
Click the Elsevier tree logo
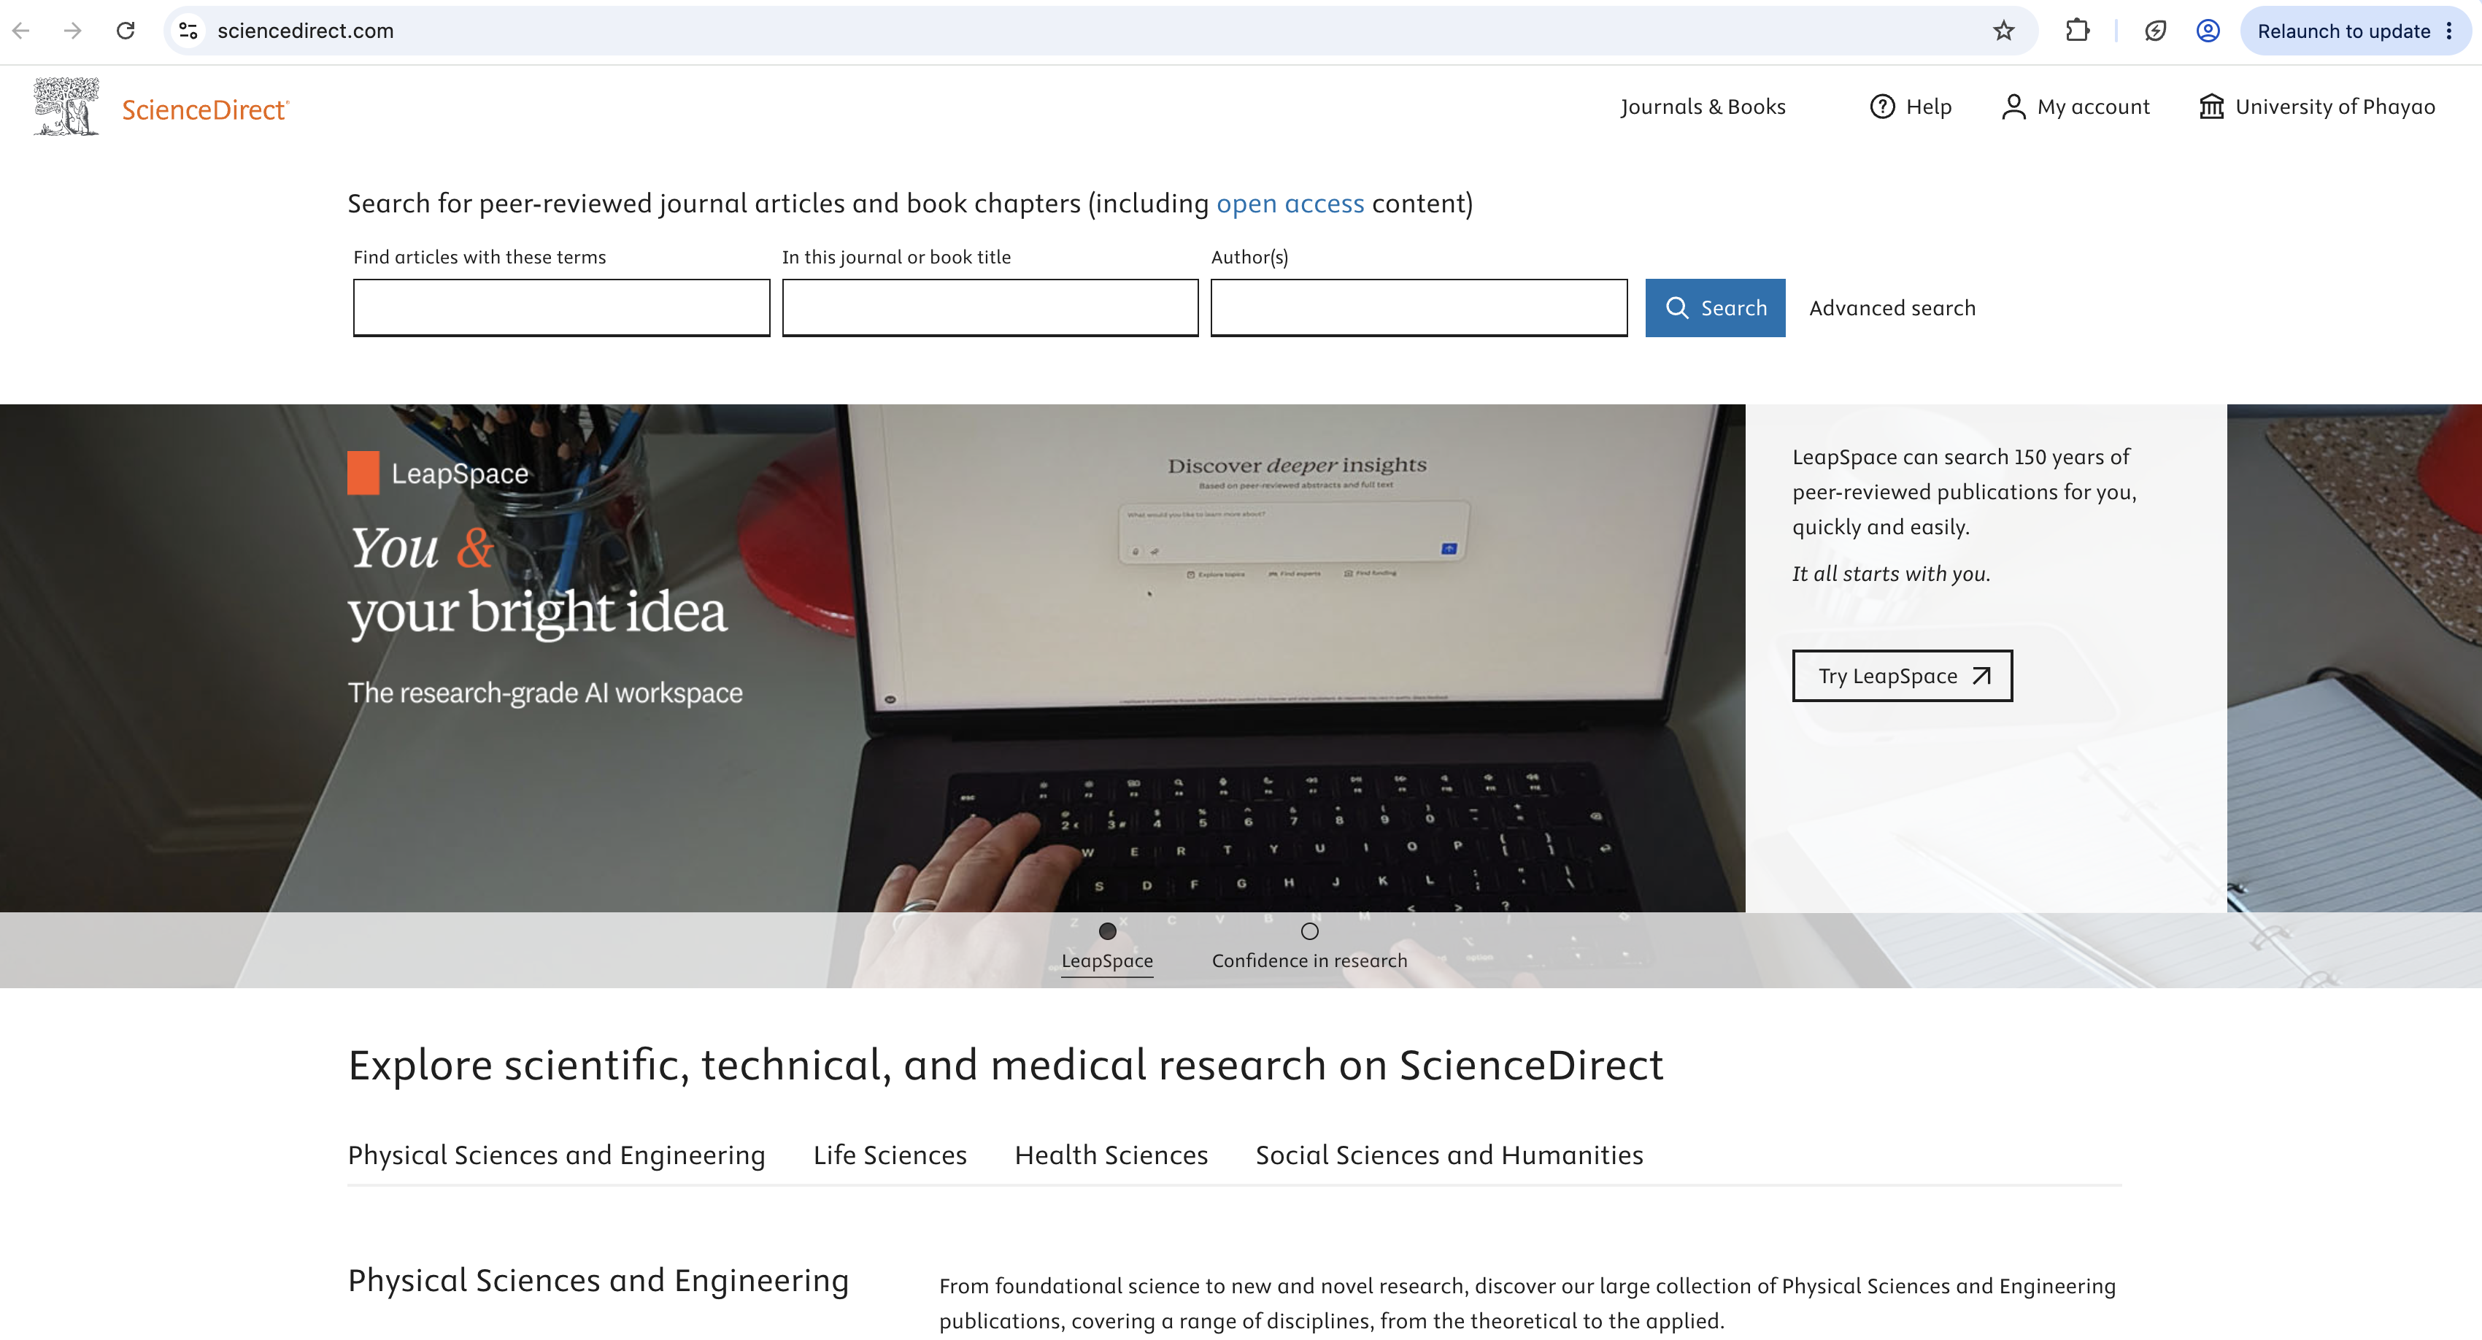(66, 107)
